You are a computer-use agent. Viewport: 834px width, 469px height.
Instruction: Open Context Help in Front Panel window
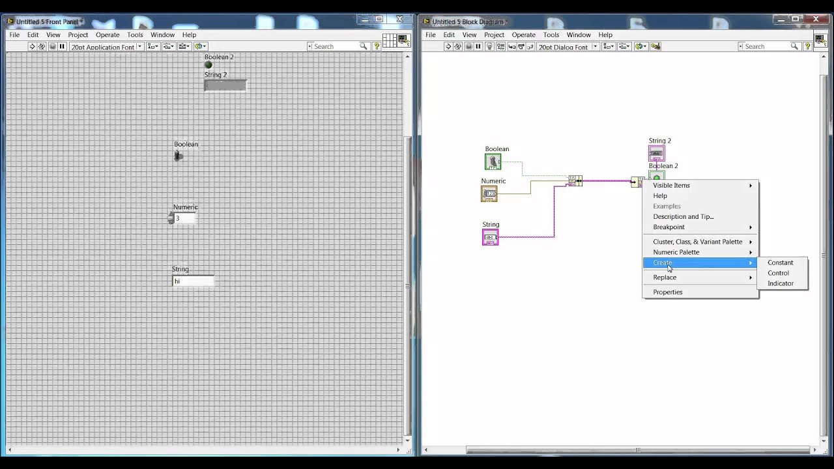(377, 46)
